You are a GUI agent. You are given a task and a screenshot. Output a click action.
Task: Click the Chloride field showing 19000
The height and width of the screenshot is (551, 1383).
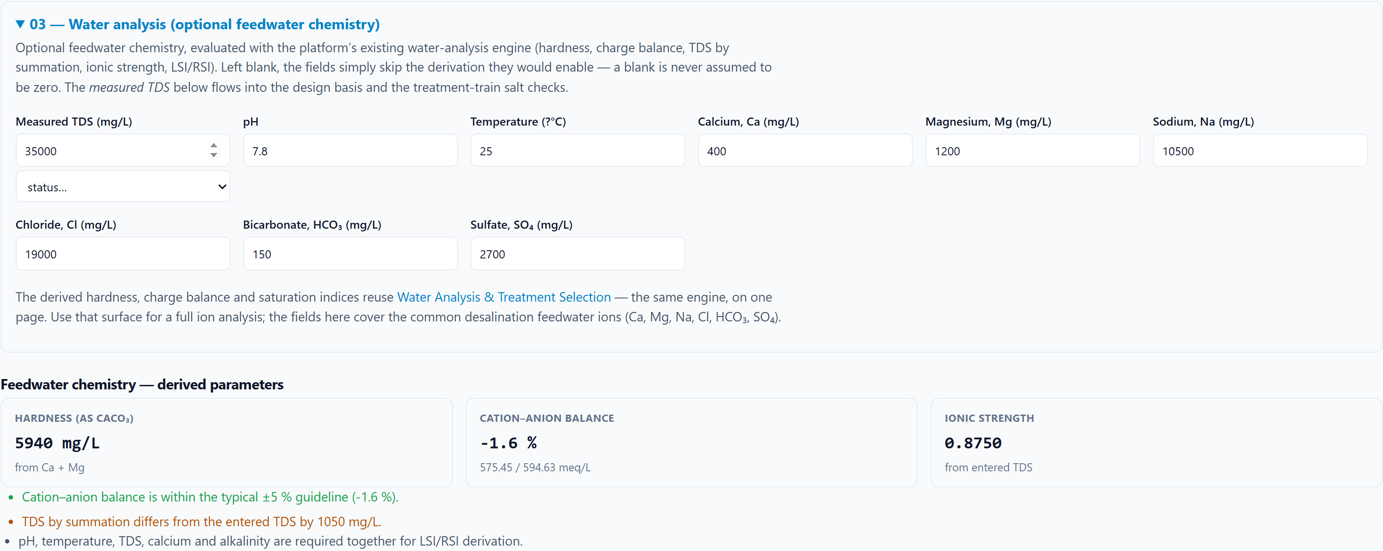pos(123,254)
